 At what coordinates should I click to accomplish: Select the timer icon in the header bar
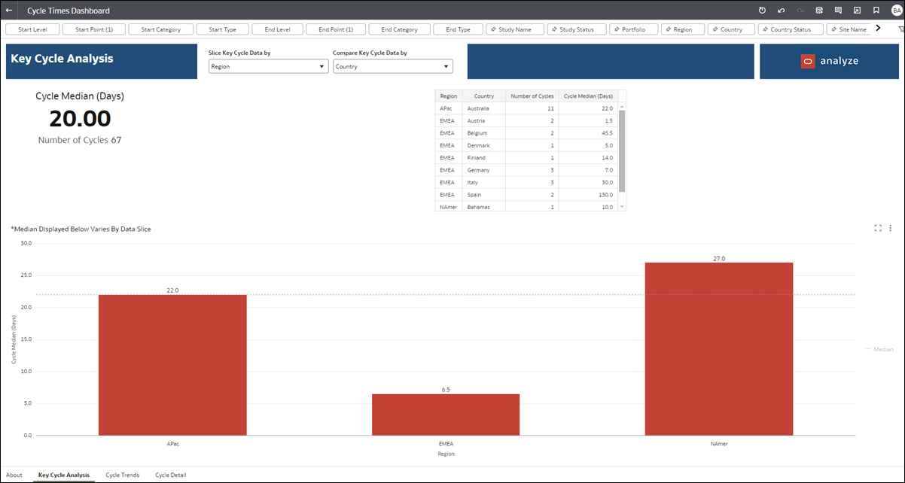pos(762,11)
